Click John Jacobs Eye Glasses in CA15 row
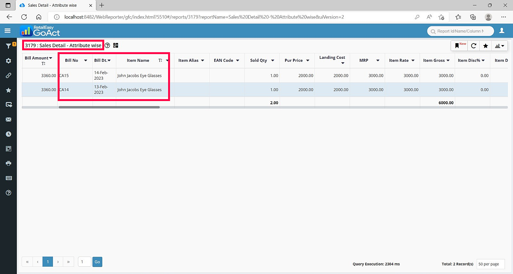This screenshot has width=513, height=274. (139, 76)
